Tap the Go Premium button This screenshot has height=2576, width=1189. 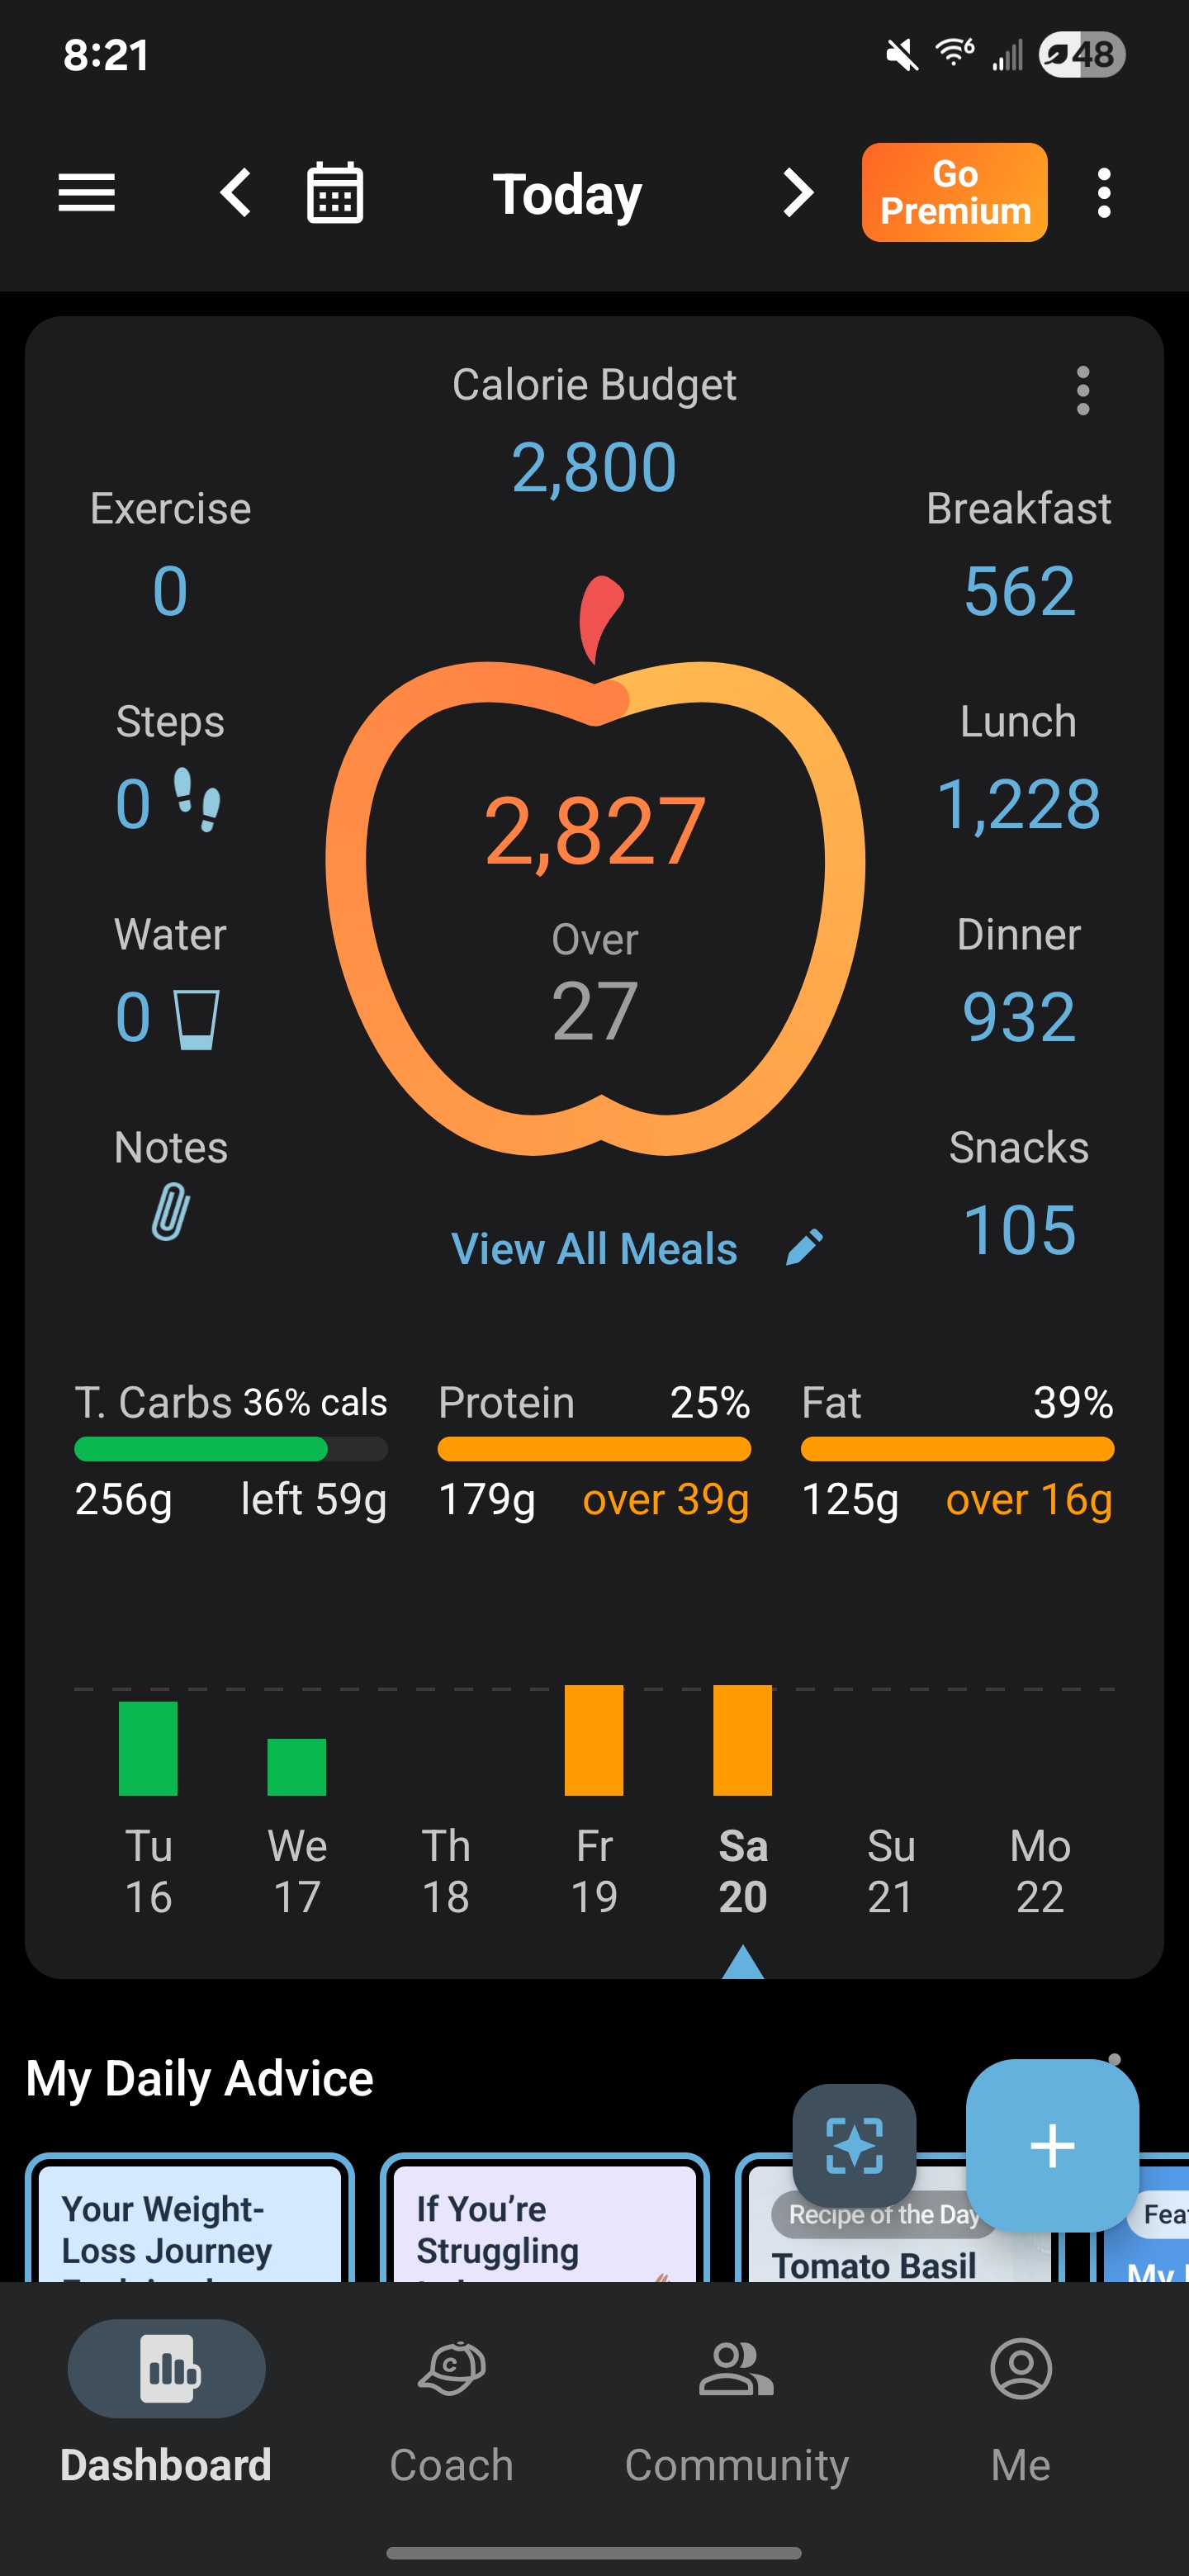(954, 193)
